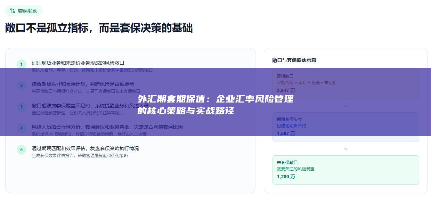Viewport: 431px width, 204px height.
Task: Select text 生成套保效果评估报告，帮助管理层复盘和优化策略
Action: coord(80,156)
